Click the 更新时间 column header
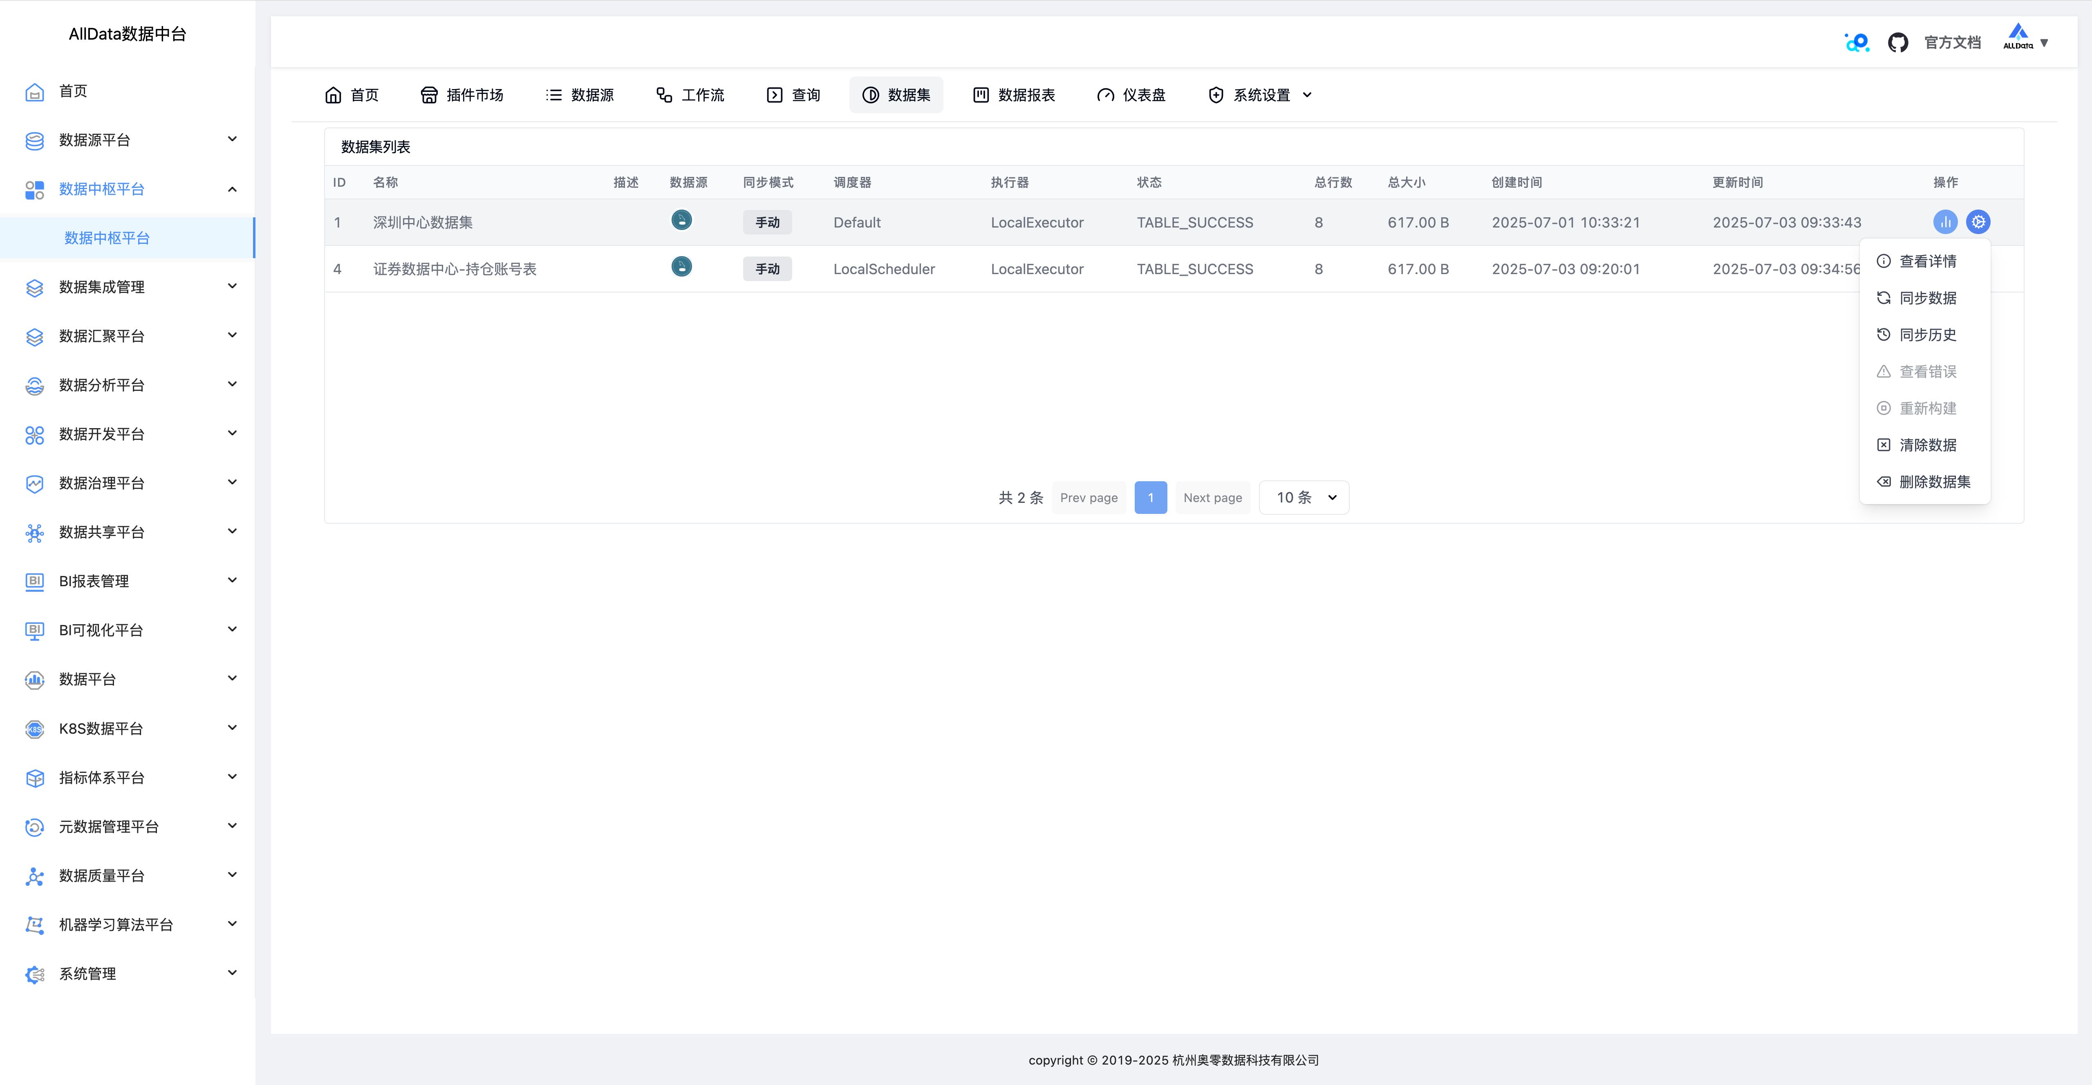The height and width of the screenshot is (1085, 2092). [x=1738, y=183]
